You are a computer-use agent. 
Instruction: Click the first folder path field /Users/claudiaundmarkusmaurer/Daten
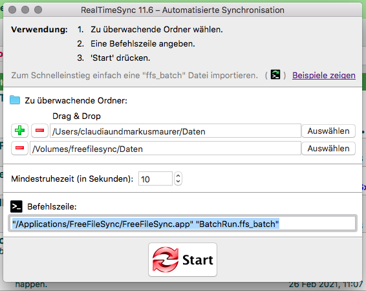(175, 131)
